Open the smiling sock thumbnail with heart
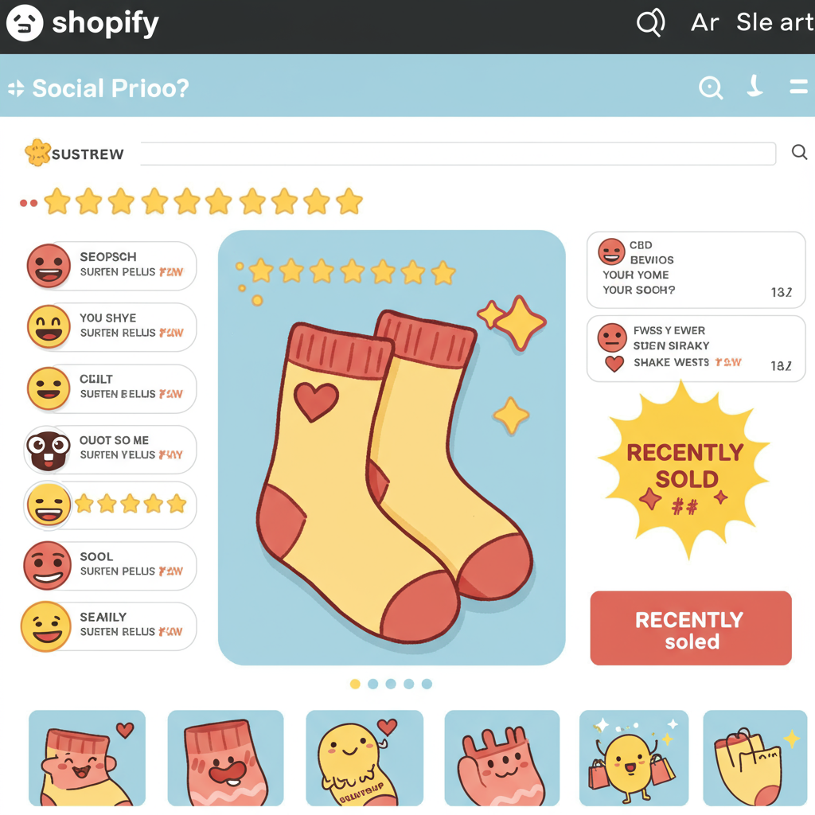Image resolution: width=815 pixels, height=815 pixels. pos(87,758)
